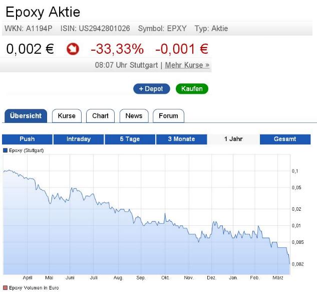Select the Intraday chart range

[x=79, y=139]
